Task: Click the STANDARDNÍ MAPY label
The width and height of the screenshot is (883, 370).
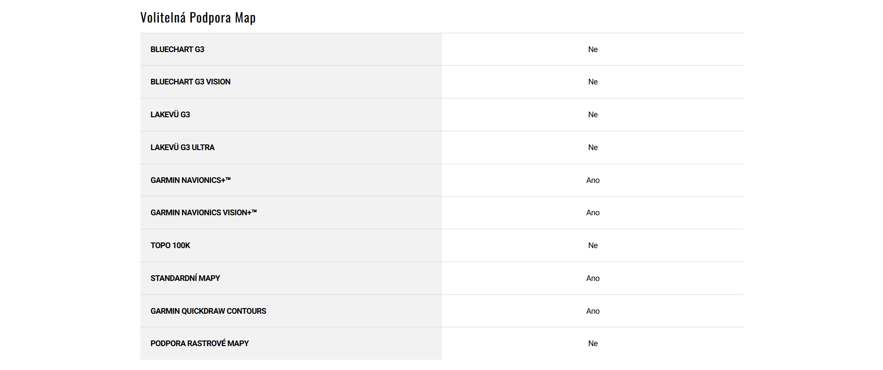Action: (185, 278)
